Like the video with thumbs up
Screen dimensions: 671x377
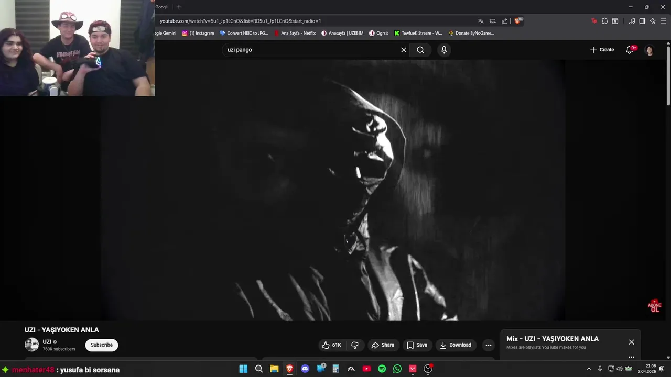(x=331, y=345)
